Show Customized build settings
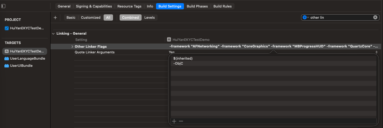Image resolution: width=383 pixels, height=128 pixels. [91, 17]
